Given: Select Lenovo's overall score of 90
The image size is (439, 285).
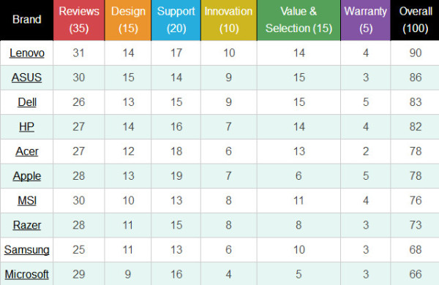Looking at the screenshot, I should tap(415, 53).
